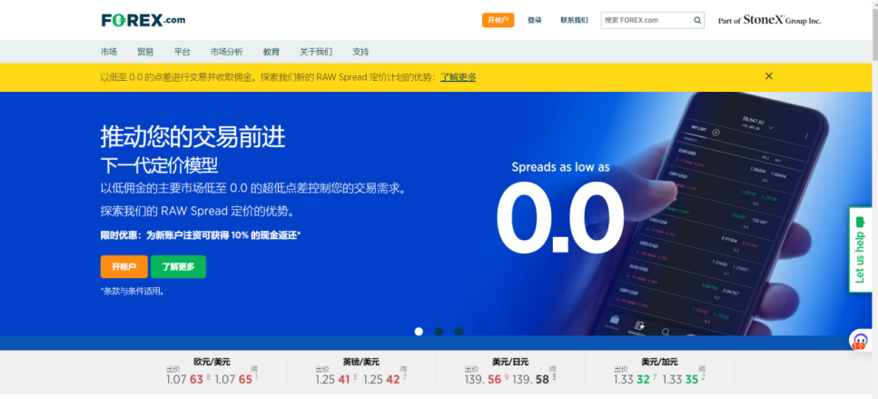The image size is (878, 399).
Task: Click the green 了解更多 hero button
Action: click(x=178, y=266)
